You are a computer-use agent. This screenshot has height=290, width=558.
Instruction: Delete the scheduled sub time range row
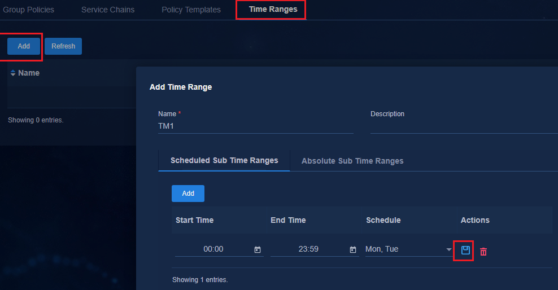click(x=483, y=252)
